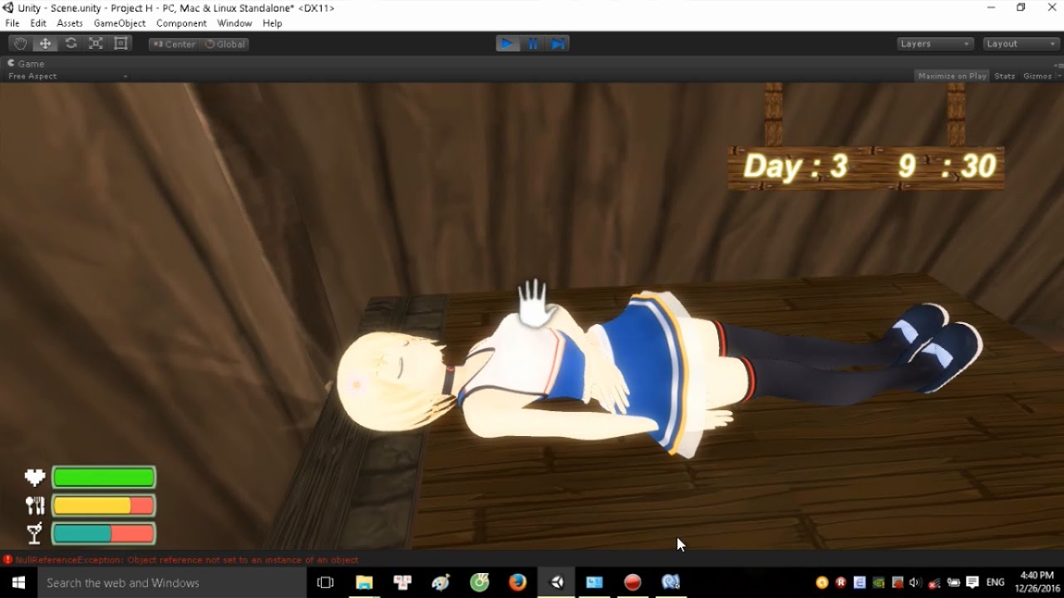
Task: Select the Scale tool
Action: coord(96,44)
